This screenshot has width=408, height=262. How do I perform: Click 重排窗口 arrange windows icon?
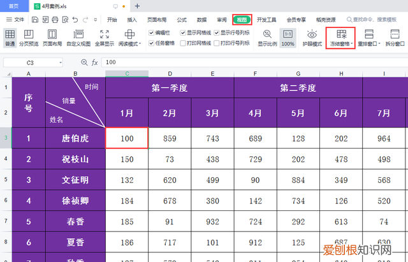pyautogui.click(x=369, y=34)
